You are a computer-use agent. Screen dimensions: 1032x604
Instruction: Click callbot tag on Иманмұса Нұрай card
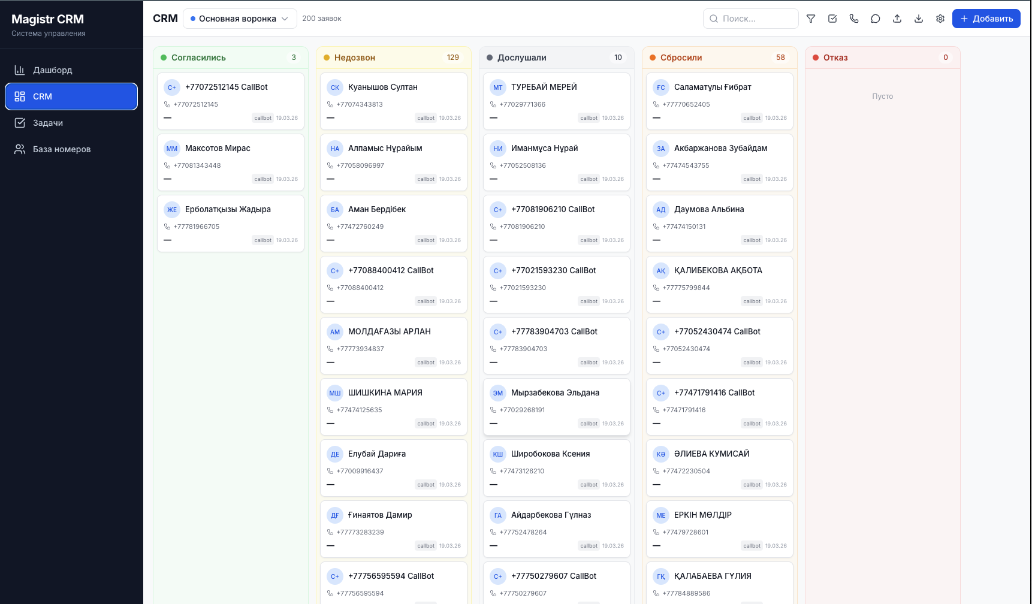click(x=589, y=179)
